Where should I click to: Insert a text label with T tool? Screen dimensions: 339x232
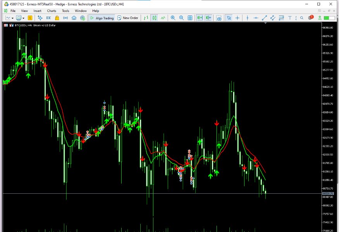[x=290, y=18]
